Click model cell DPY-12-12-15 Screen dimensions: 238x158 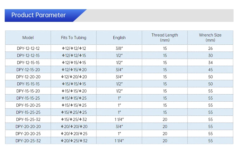[28, 55]
